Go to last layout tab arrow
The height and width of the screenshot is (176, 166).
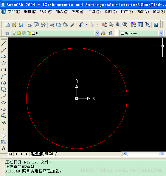click(x=27, y=154)
